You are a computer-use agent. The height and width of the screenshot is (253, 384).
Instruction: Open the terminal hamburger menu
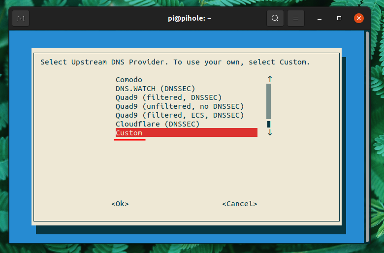(296, 18)
